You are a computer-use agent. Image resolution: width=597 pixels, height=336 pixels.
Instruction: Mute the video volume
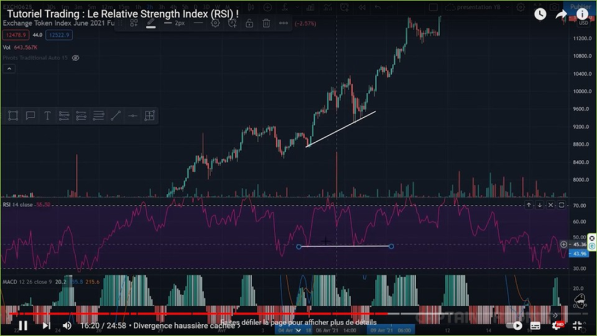[67, 325]
